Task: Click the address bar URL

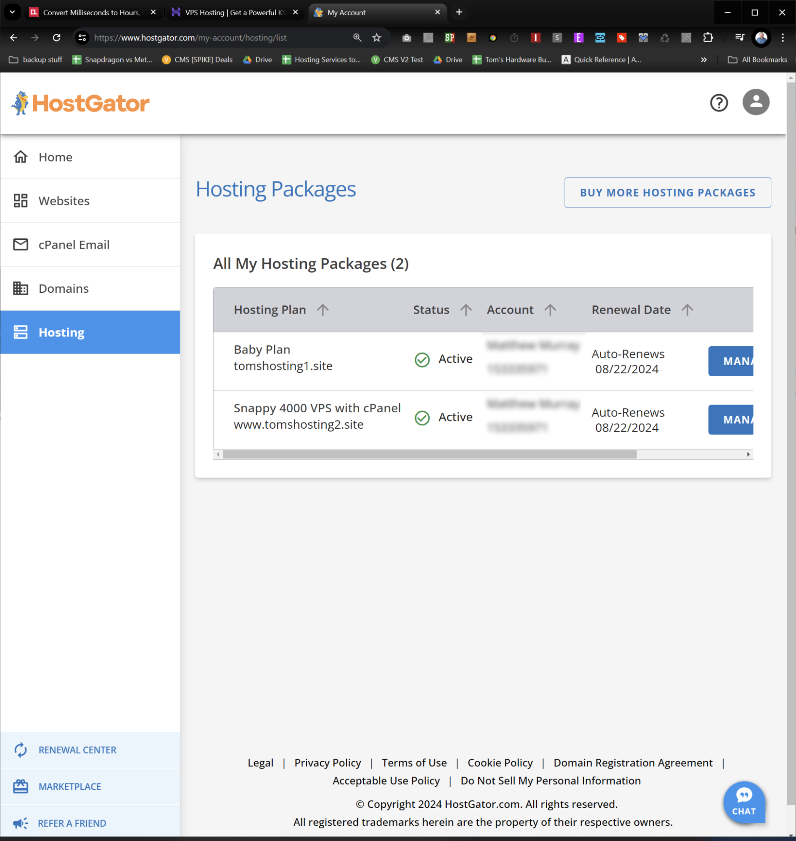Action: click(x=190, y=38)
